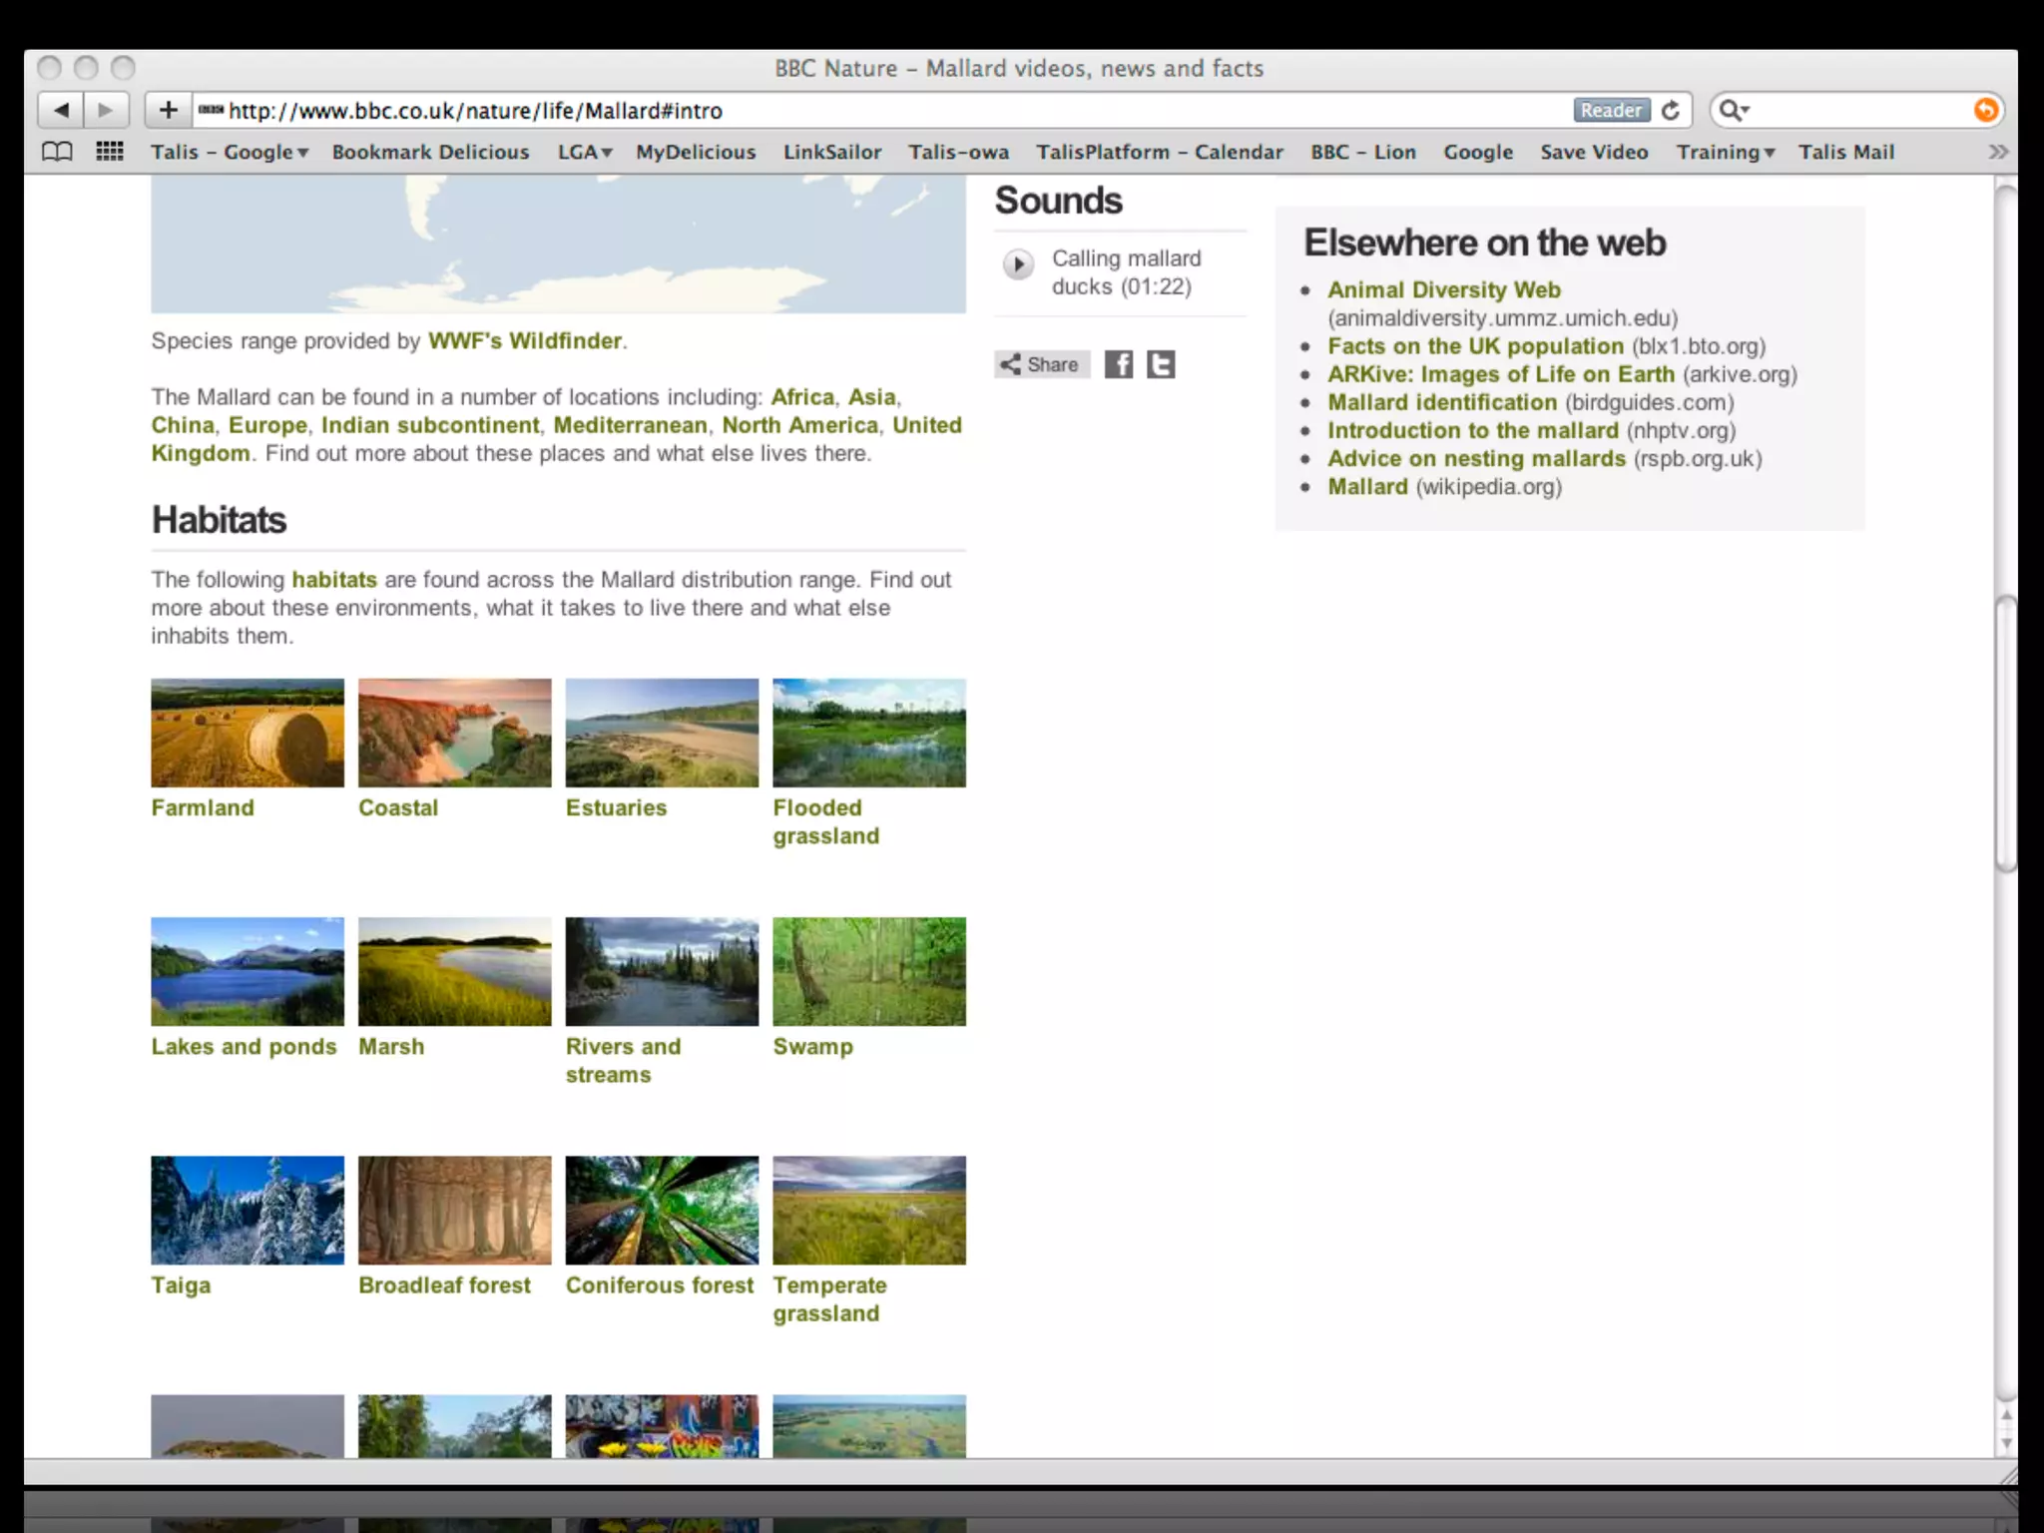Share page via the Facebook icon

pos(1118,364)
